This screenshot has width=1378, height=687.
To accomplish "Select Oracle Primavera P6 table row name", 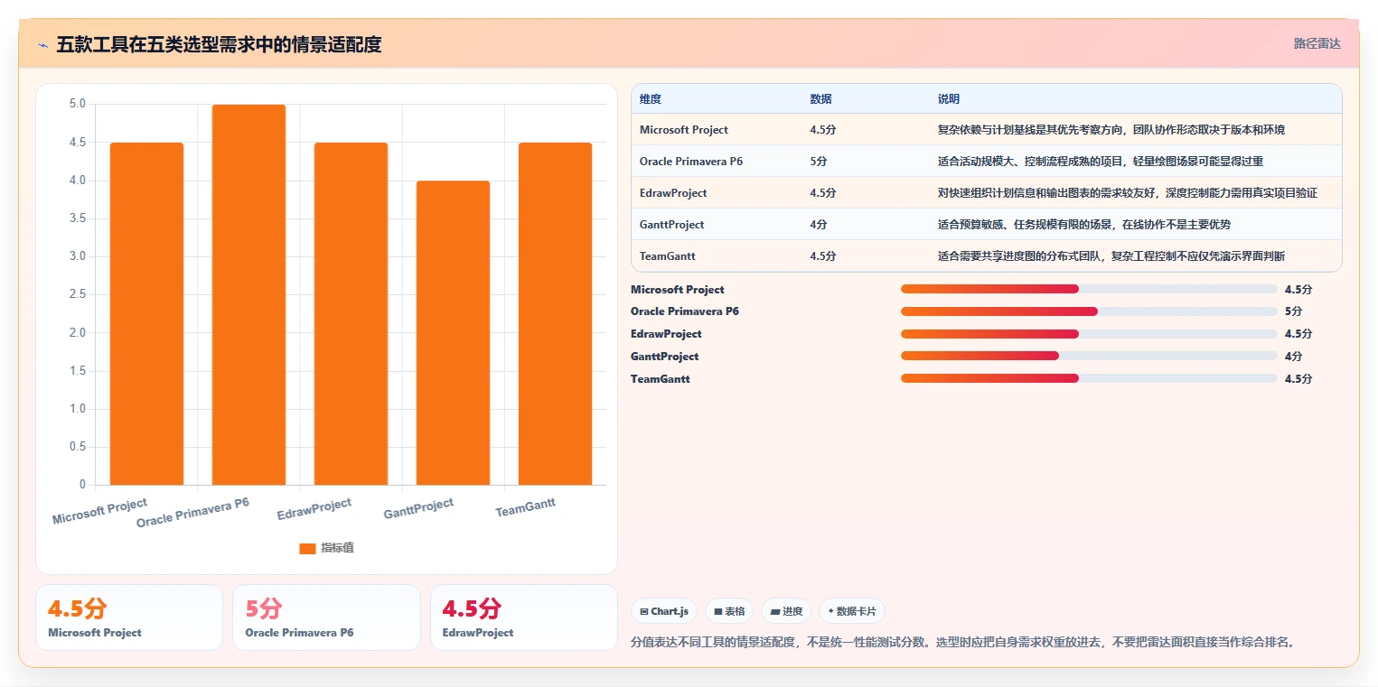I will [691, 162].
